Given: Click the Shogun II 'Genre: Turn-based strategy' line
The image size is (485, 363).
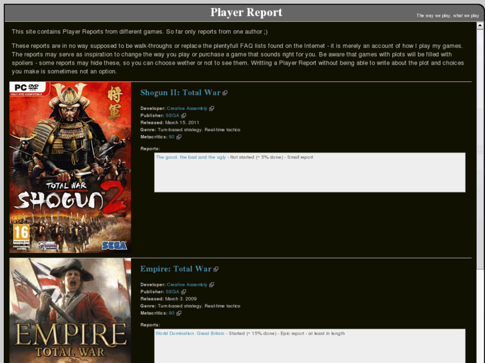Looking at the screenshot, I should point(190,130).
